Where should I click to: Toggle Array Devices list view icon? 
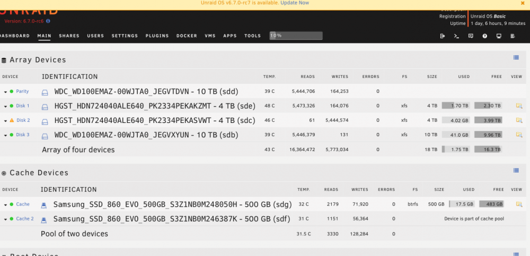pos(516,57)
